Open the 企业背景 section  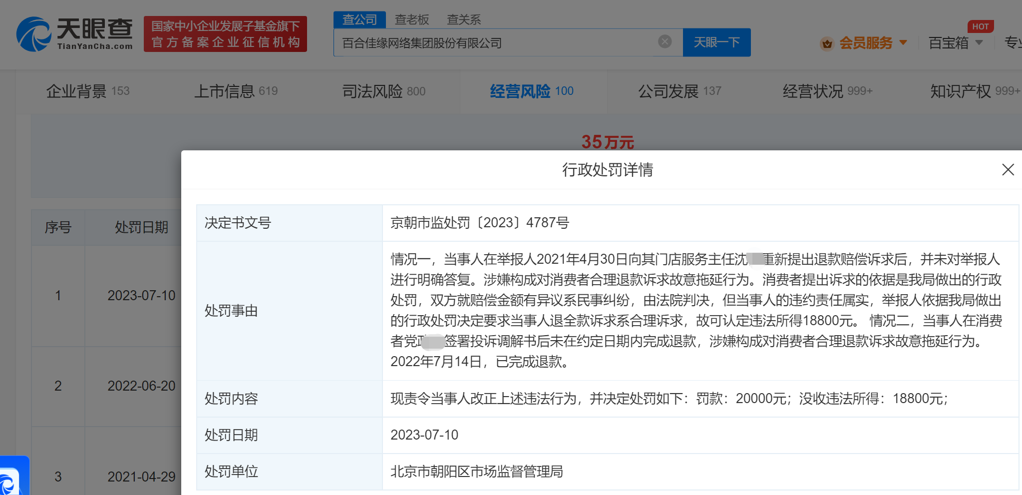87,91
